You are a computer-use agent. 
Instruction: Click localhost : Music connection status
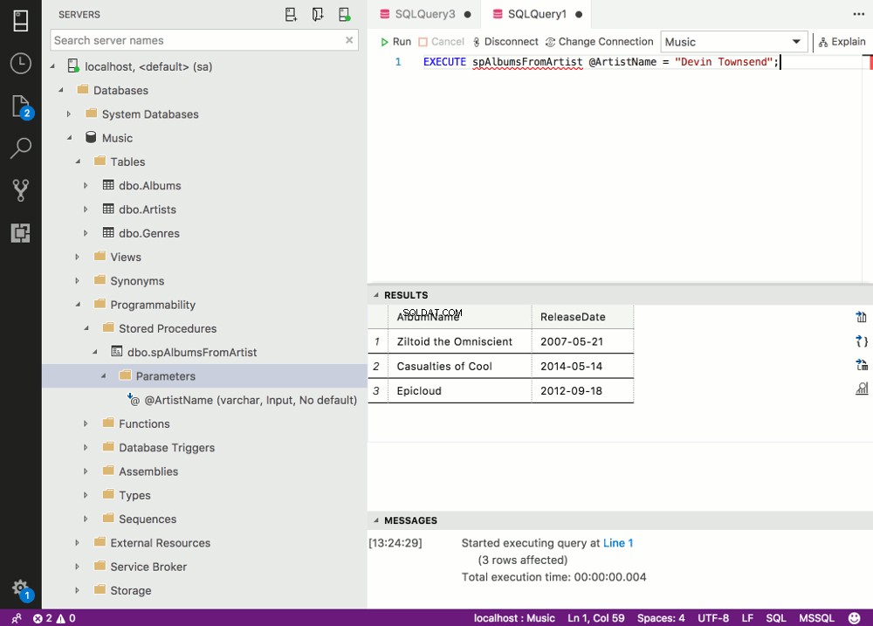[x=514, y=618]
